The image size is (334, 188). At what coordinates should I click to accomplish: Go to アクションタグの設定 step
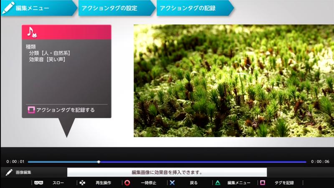(x=117, y=8)
